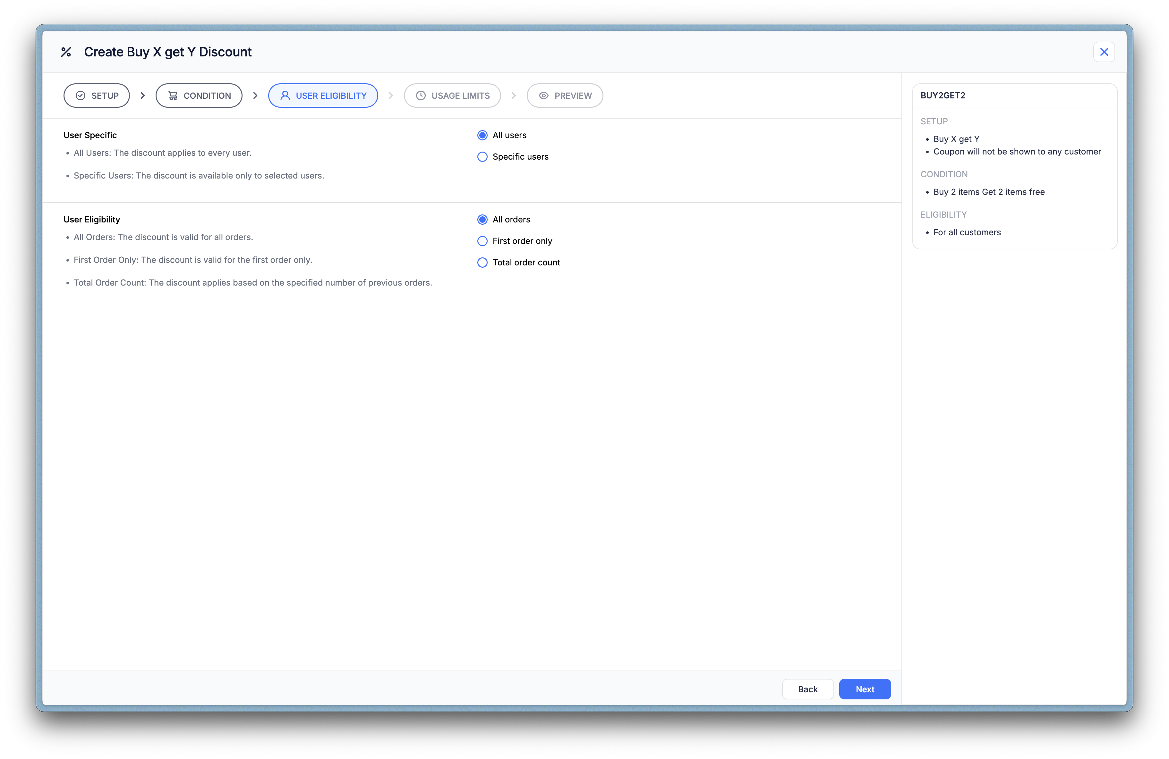Click the clock icon on Usage Limits step
1169x759 pixels.
(421, 96)
